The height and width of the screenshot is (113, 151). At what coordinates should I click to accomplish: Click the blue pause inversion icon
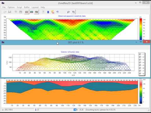(x=48, y=12)
